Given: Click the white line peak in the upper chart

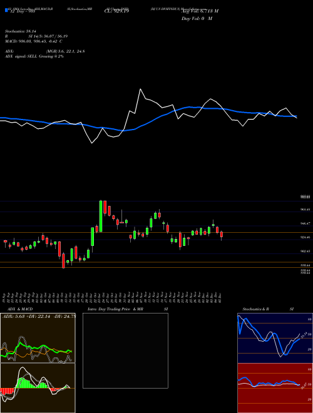Looking at the screenshot, I should (x=140, y=89).
